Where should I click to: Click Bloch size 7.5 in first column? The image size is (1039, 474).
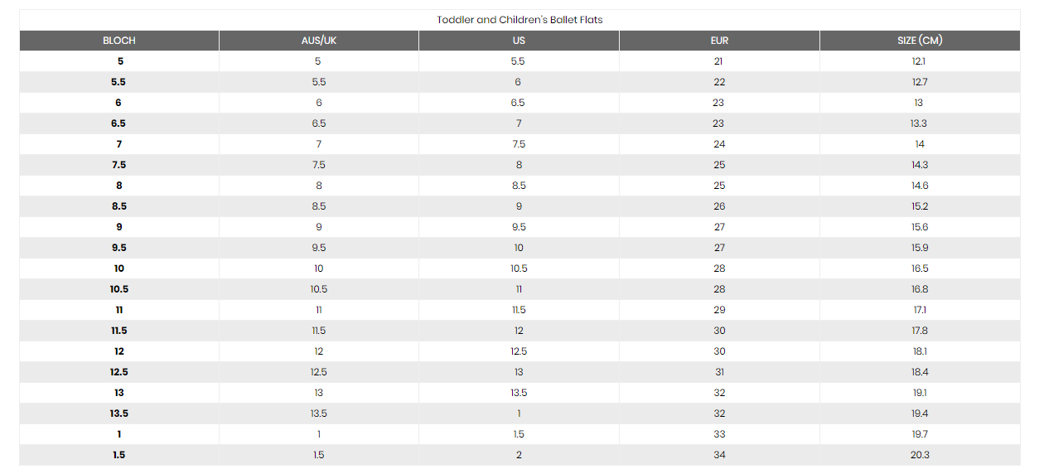119,165
